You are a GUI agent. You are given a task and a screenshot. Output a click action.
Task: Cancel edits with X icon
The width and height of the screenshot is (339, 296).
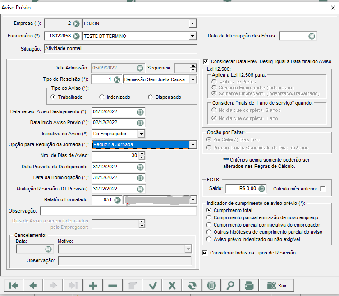coord(172,286)
